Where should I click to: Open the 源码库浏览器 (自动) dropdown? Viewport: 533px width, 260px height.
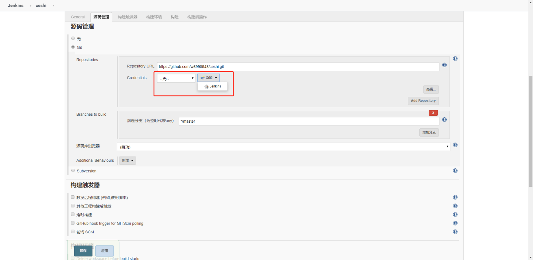click(x=283, y=146)
